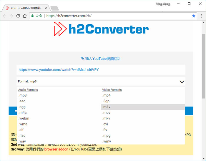Click the format dropdown chevron arrow

(182, 82)
